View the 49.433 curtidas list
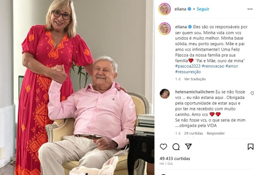This screenshot has height=175, width=254. point(175,159)
